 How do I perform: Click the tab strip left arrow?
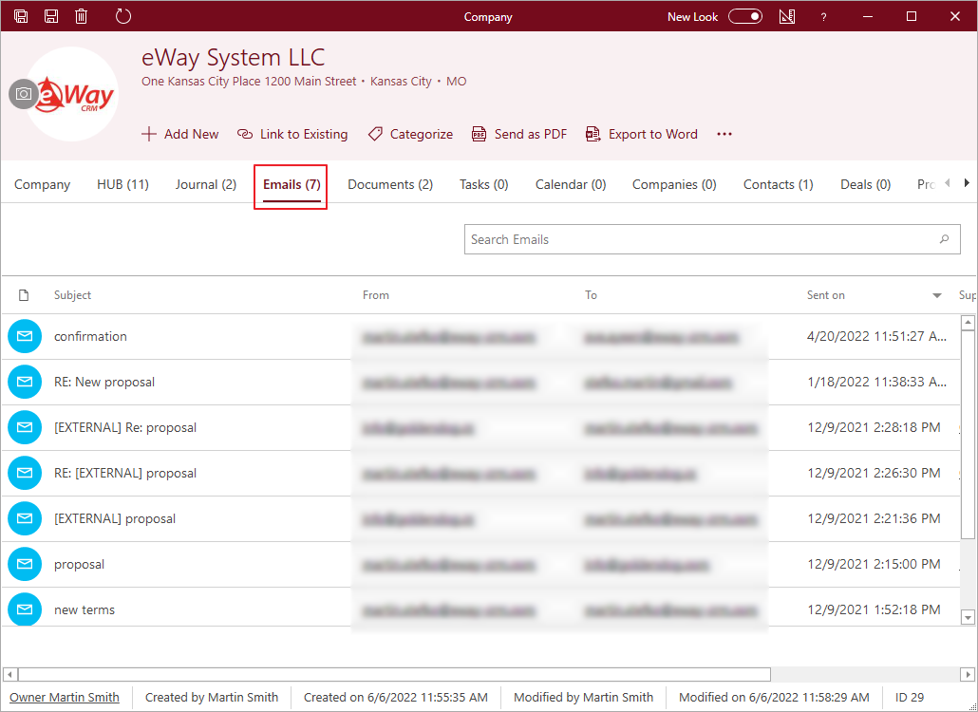pyautogui.click(x=948, y=182)
